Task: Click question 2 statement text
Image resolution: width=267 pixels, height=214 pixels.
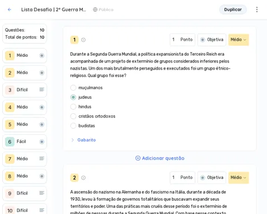Action: tap(149, 202)
